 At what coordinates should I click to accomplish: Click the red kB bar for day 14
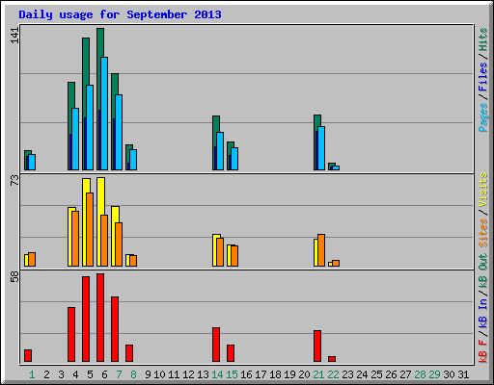216,345
